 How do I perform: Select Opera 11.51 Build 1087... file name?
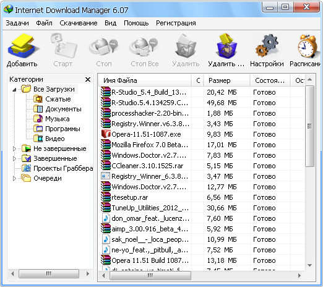(x=150, y=260)
